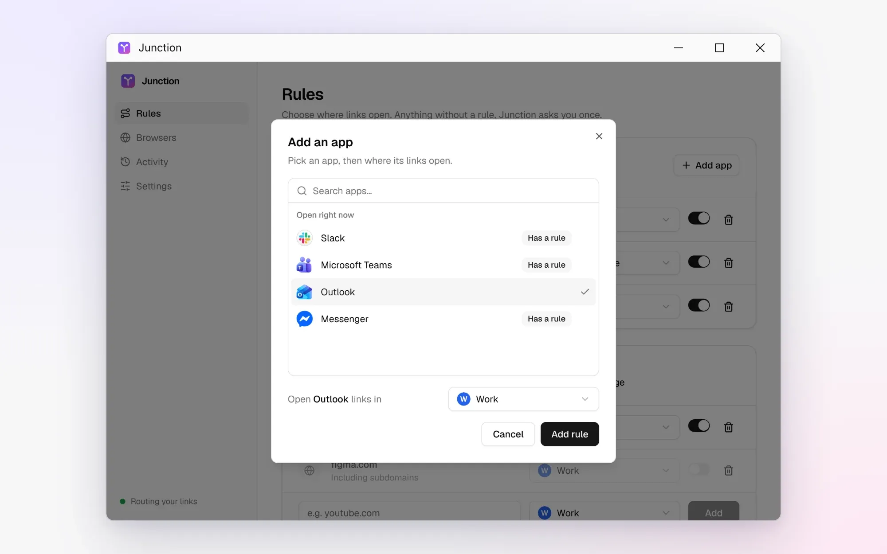Close the Add an app dialog

[599, 136]
